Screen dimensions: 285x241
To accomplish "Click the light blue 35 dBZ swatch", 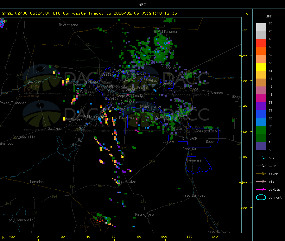I will pyautogui.click(x=261, y=122).
